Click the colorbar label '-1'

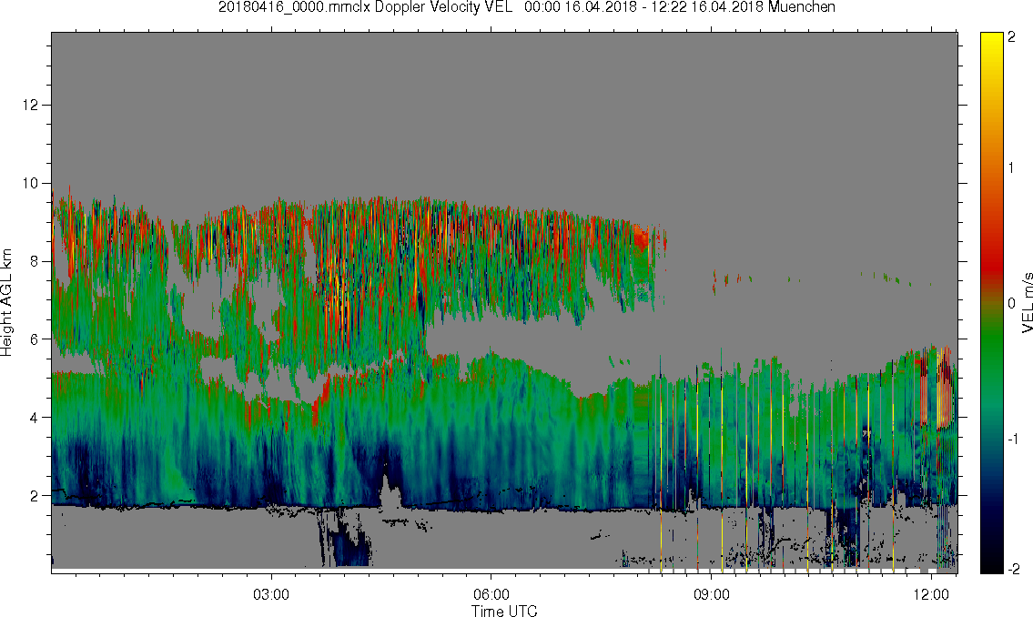(x=1013, y=439)
